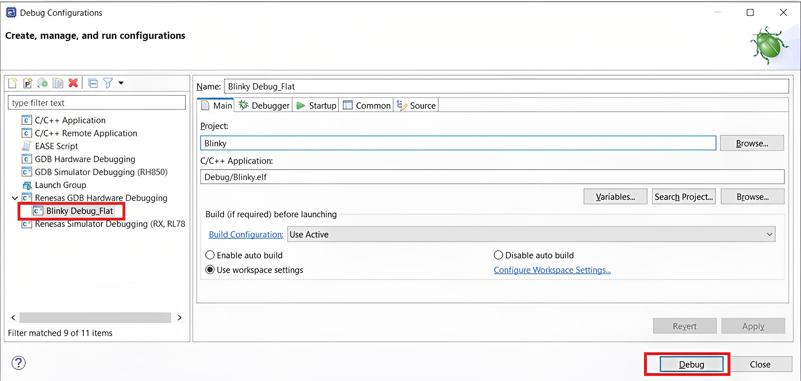
Task: Open the Build Configuration Use Active dropdown
Action: pos(531,234)
